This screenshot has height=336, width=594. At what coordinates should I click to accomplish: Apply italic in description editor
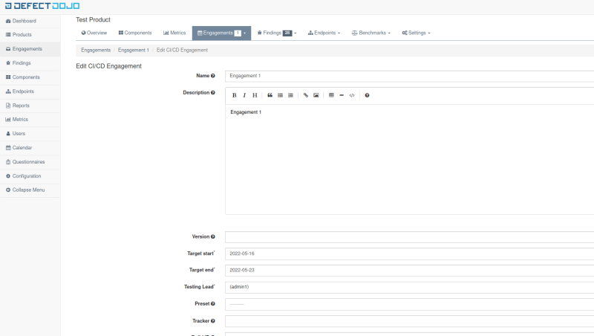pos(244,96)
